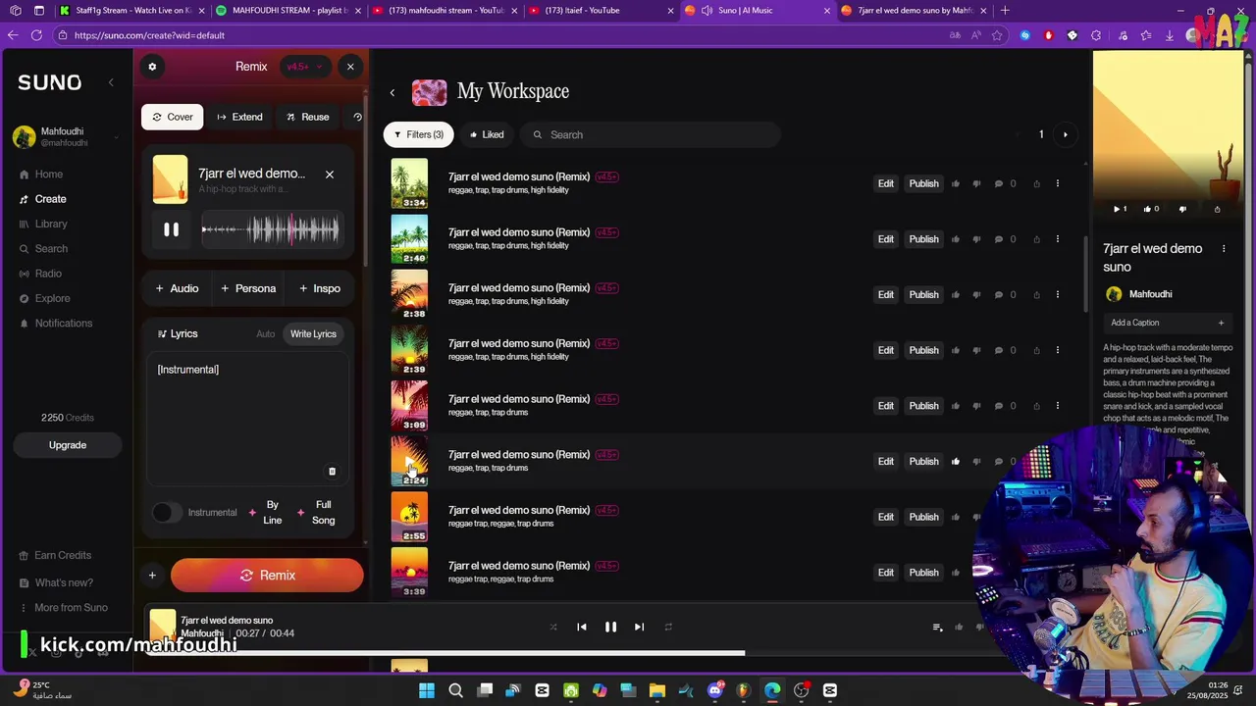
Task: Toggle the Instrumental switch
Action: [x=167, y=513]
